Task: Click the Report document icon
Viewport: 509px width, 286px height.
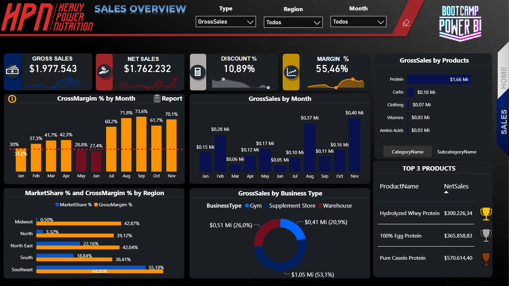Action: pyautogui.click(x=157, y=98)
